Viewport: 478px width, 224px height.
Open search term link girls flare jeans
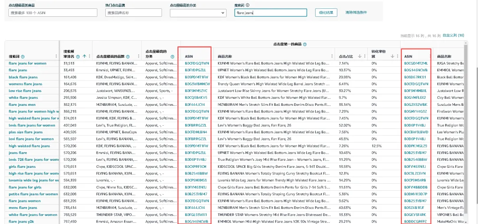tap(22, 166)
